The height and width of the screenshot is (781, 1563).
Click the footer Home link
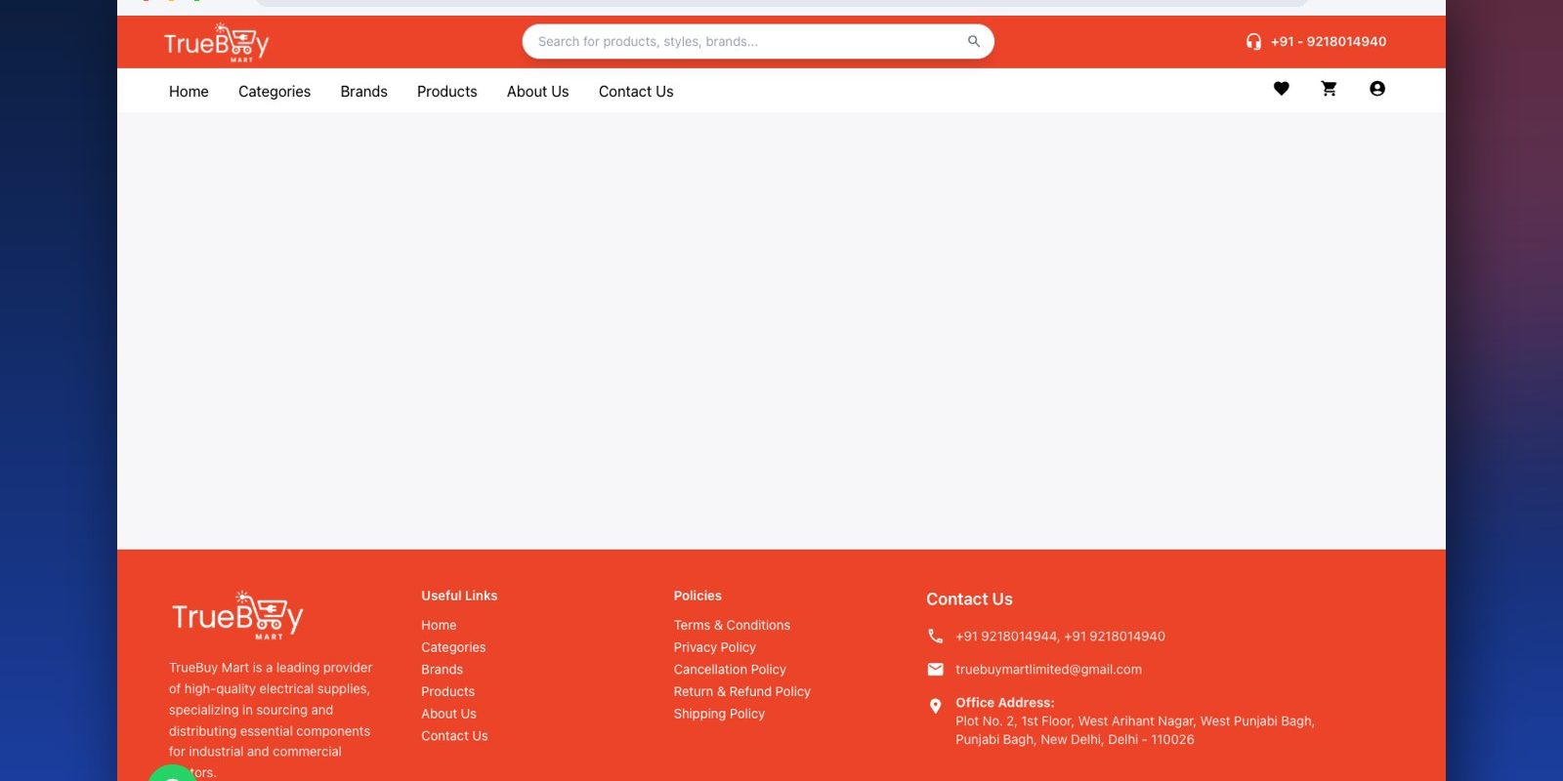[439, 626]
